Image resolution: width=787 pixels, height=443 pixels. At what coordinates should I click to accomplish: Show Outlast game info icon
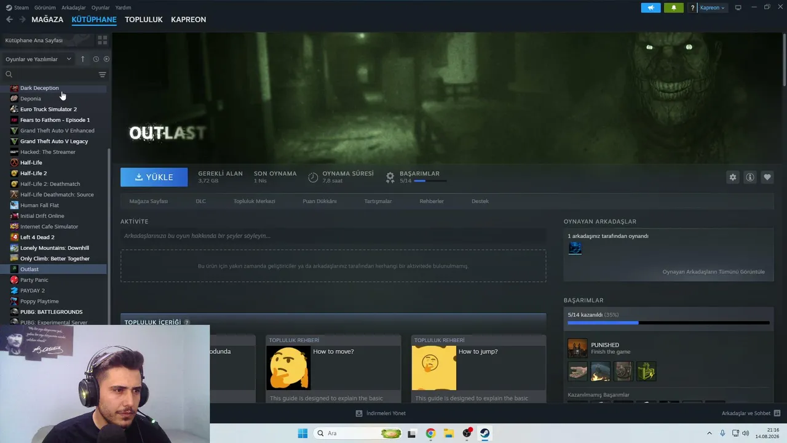(x=750, y=177)
